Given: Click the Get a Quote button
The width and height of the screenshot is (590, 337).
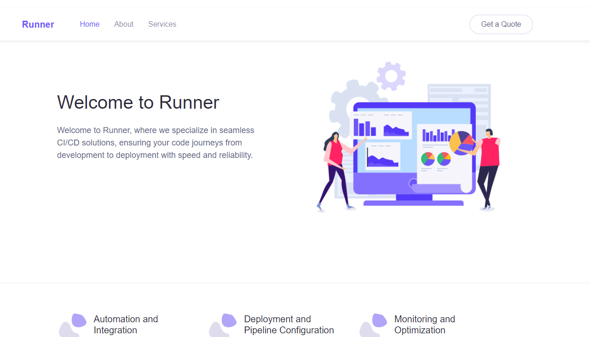Looking at the screenshot, I should click(501, 24).
